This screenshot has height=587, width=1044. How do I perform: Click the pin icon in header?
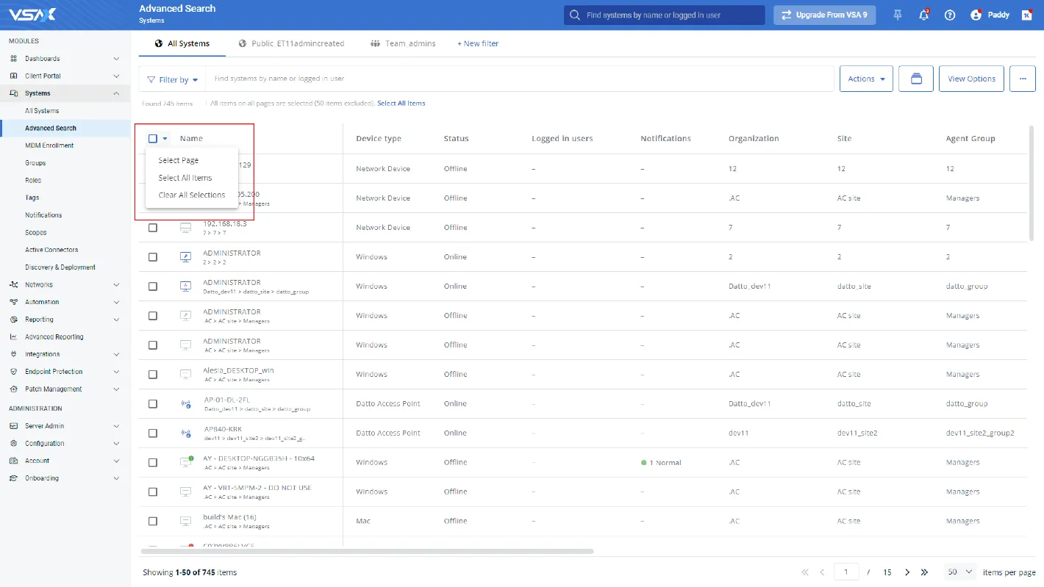coord(898,15)
